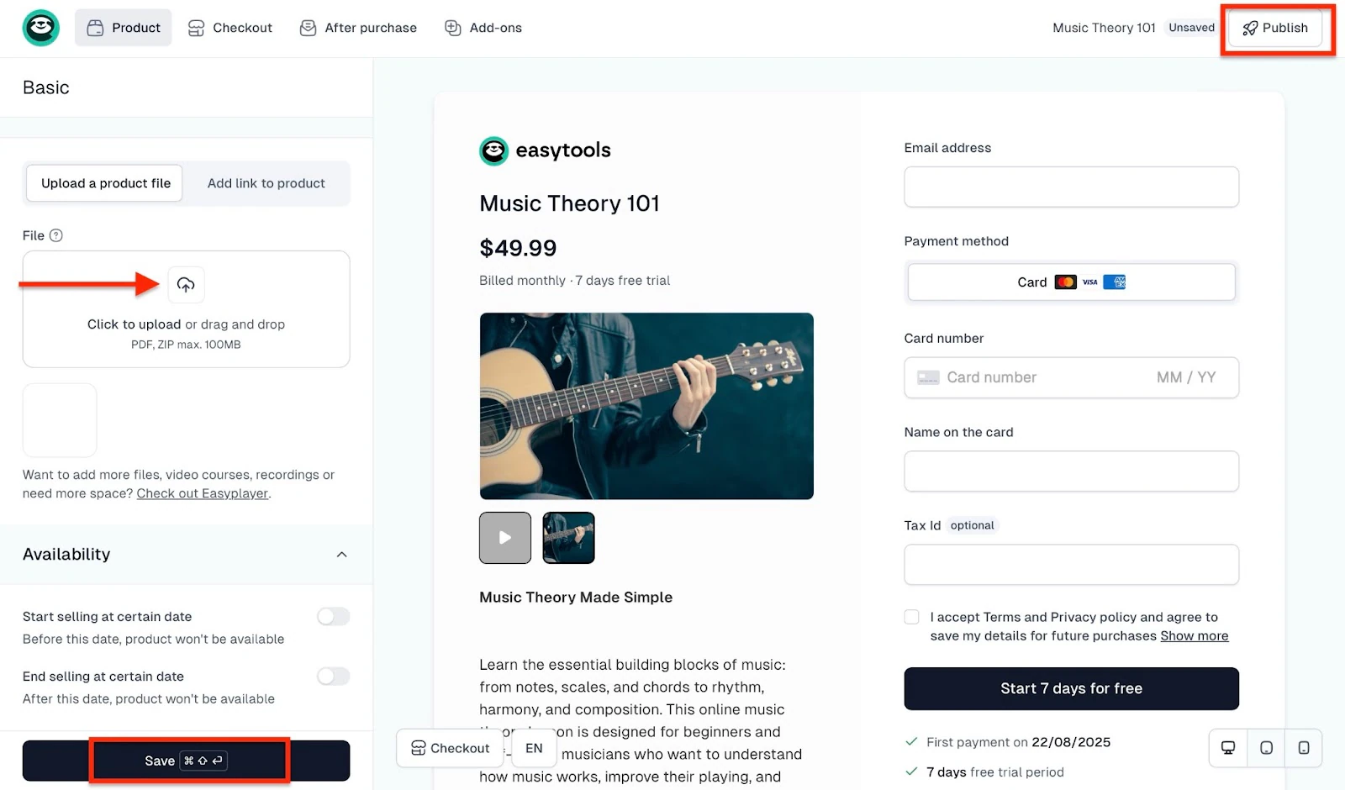The image size is (1345, 790).
Task: Collapse the Availability section chevron
Action: tap(342, 555)
